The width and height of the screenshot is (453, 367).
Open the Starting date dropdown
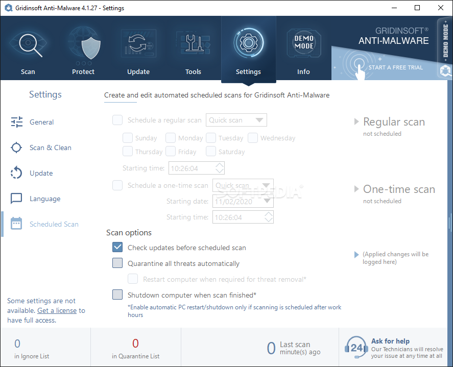[x=243, y=201]
